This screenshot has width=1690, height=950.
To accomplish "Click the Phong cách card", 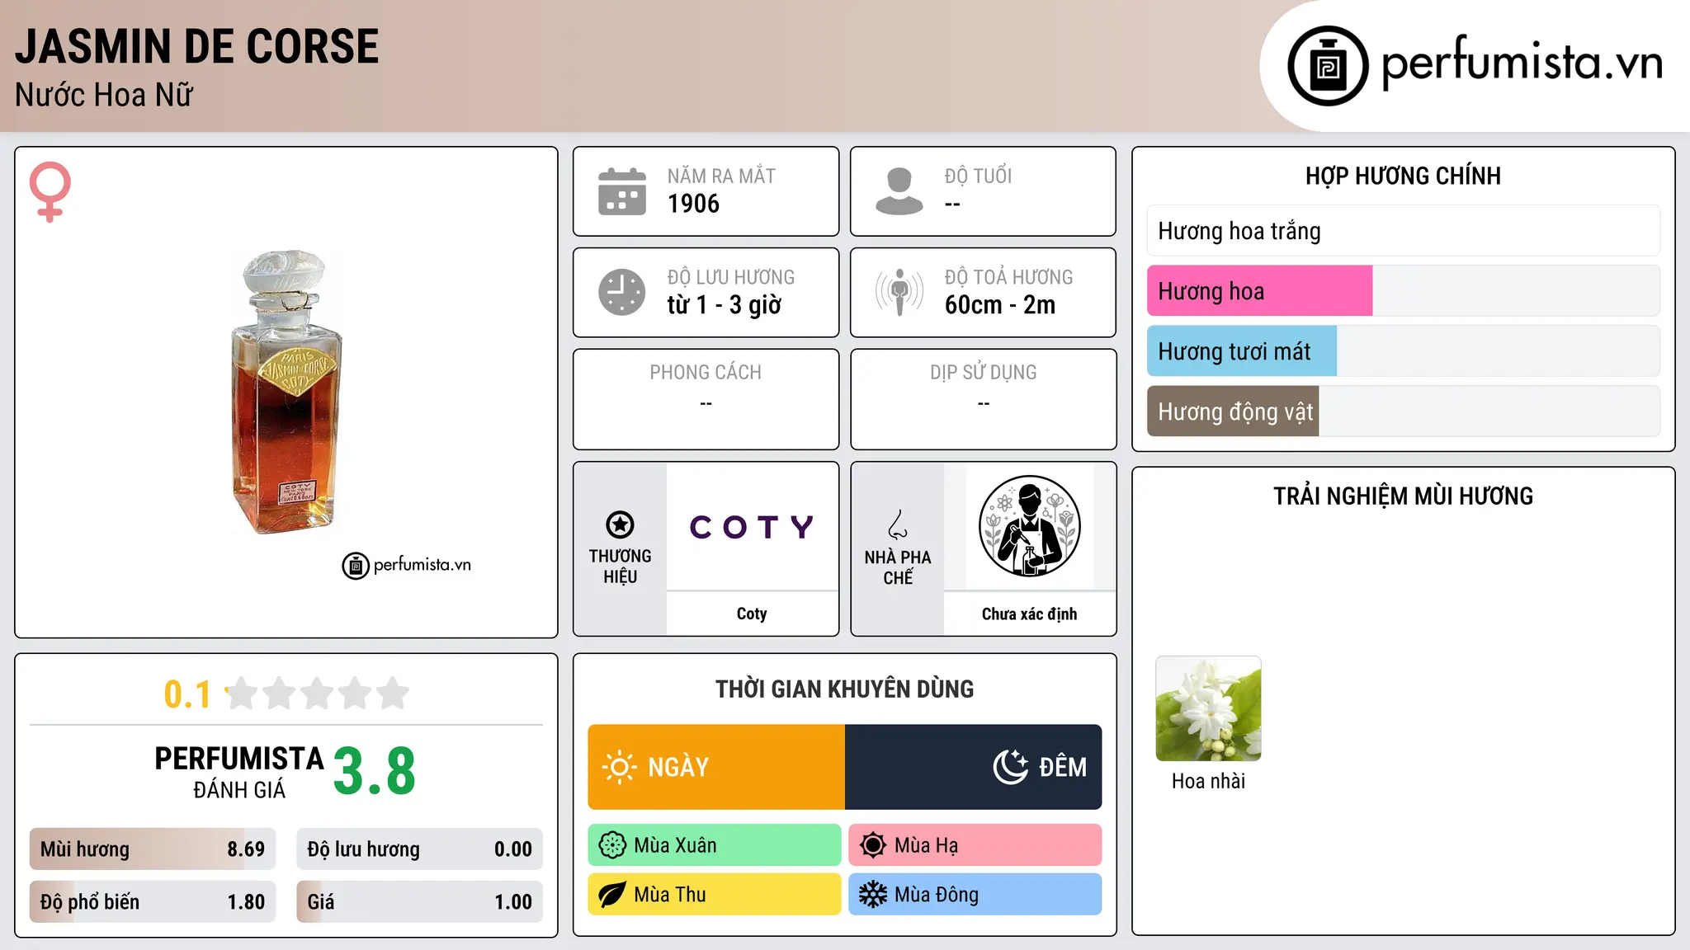I will click(706, 399).
